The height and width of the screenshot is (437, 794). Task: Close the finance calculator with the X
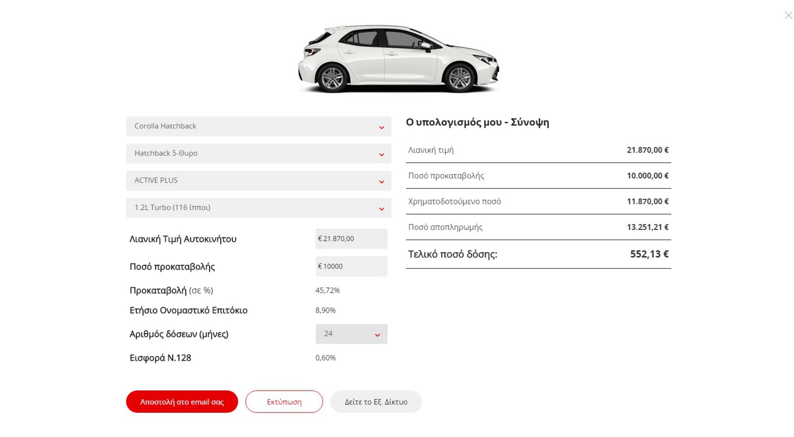pos(788,15)
